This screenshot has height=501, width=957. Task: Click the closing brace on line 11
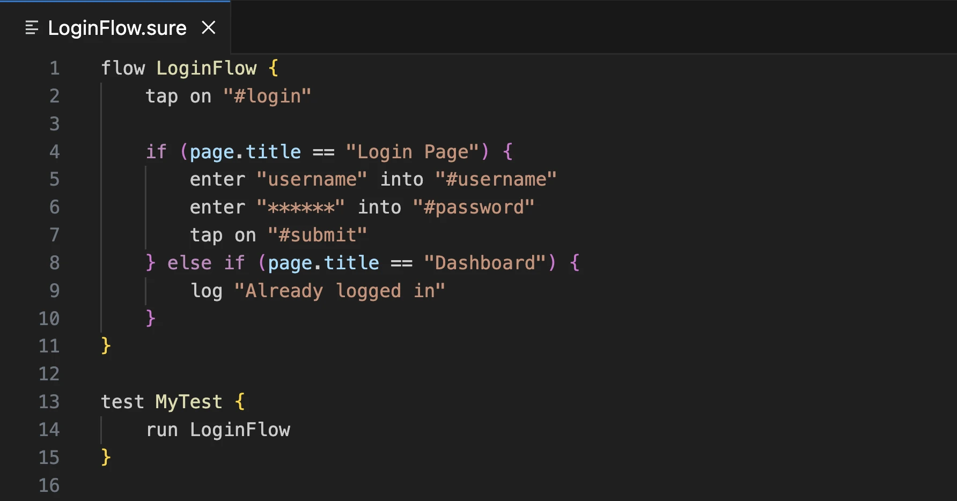[x=106, y=346]
